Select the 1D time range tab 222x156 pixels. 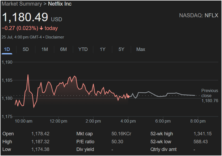(7, 49)
